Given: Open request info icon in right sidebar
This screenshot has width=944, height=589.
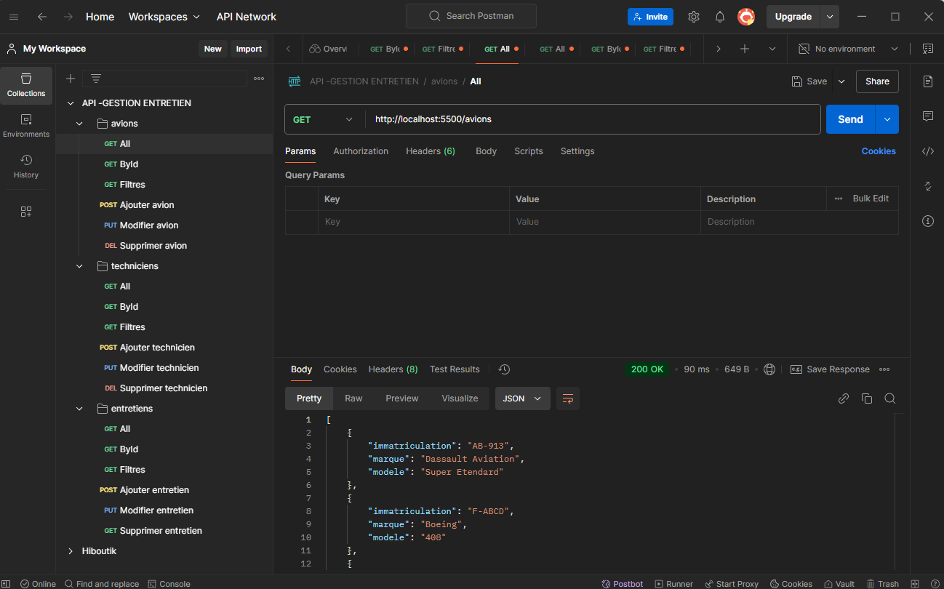Looking at the screenshot, I should pyautogui.click(x=927, y=221).
